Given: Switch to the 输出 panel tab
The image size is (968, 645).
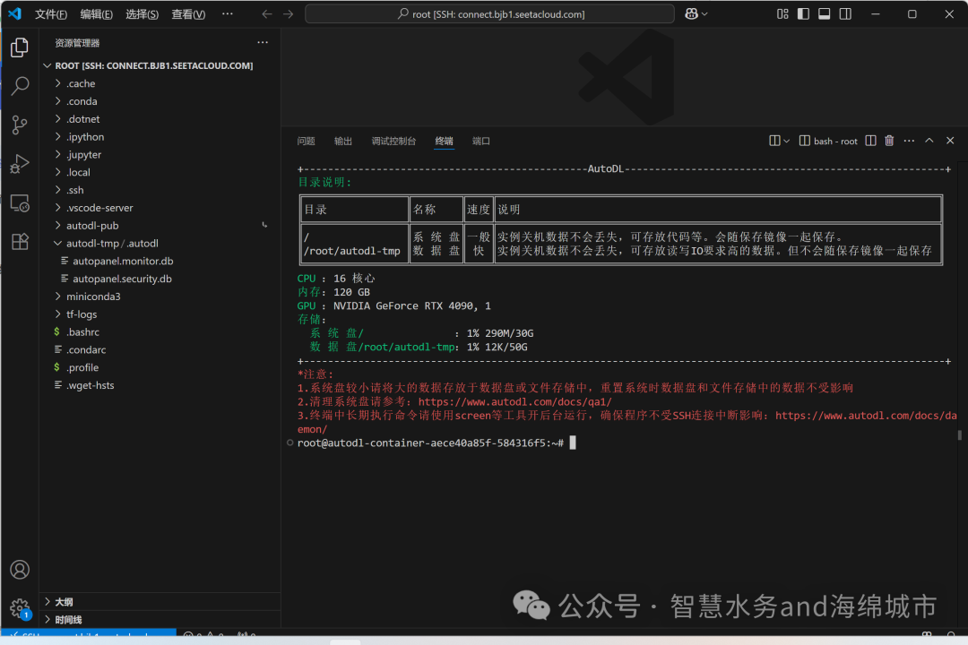Looking at the screenshot, I should (x=342, y=142).
